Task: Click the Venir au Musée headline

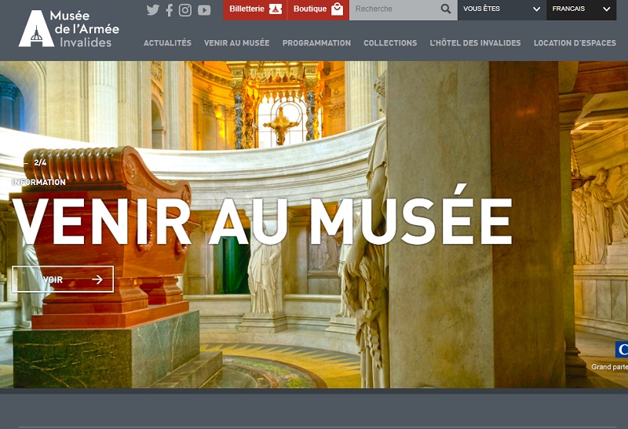Action: [x=262, y=221]
